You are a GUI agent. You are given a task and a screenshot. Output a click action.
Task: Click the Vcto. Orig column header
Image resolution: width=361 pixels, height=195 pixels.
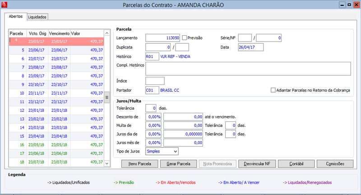point(37,33)
